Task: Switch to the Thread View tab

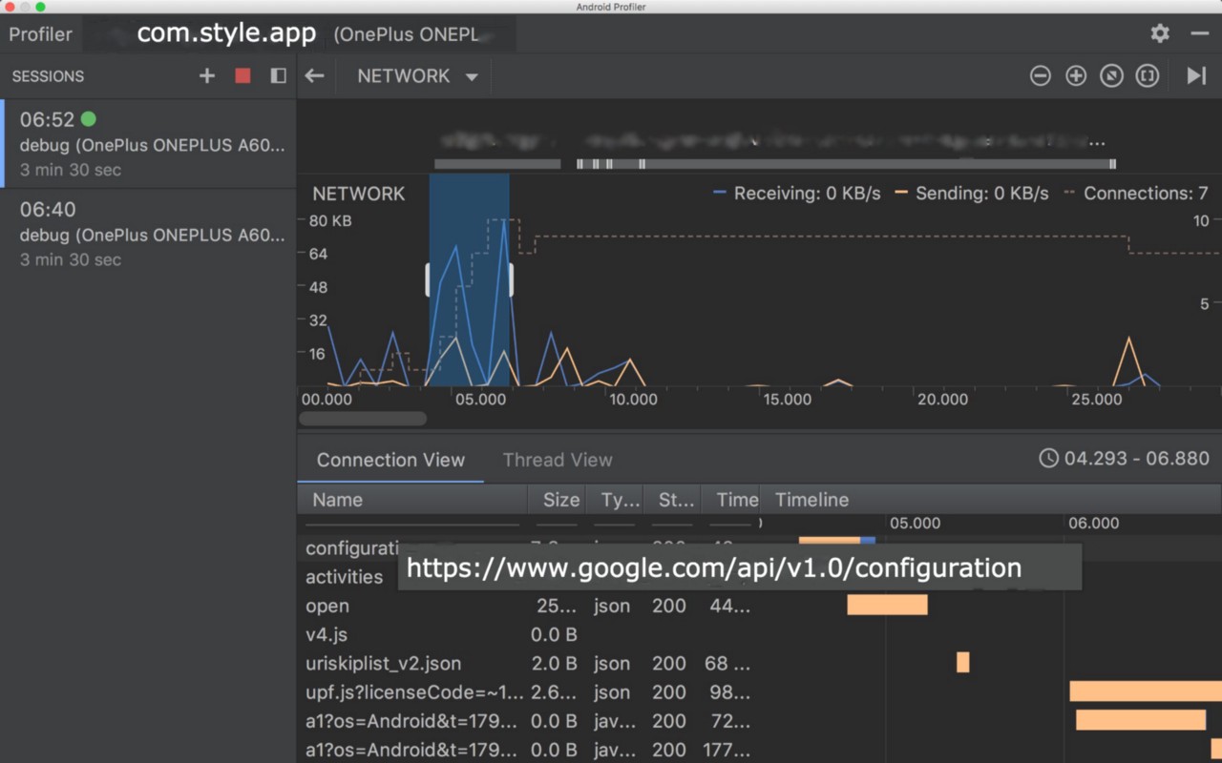Action: tap(558, 460)
